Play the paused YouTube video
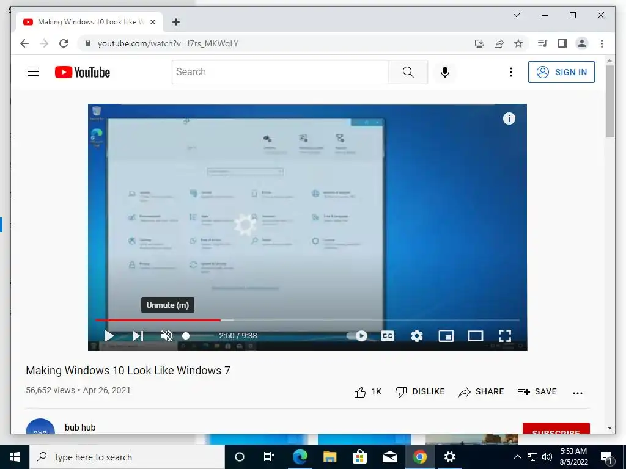The width and height of the screenshot is (626, 469). click(x=109, y=336)
